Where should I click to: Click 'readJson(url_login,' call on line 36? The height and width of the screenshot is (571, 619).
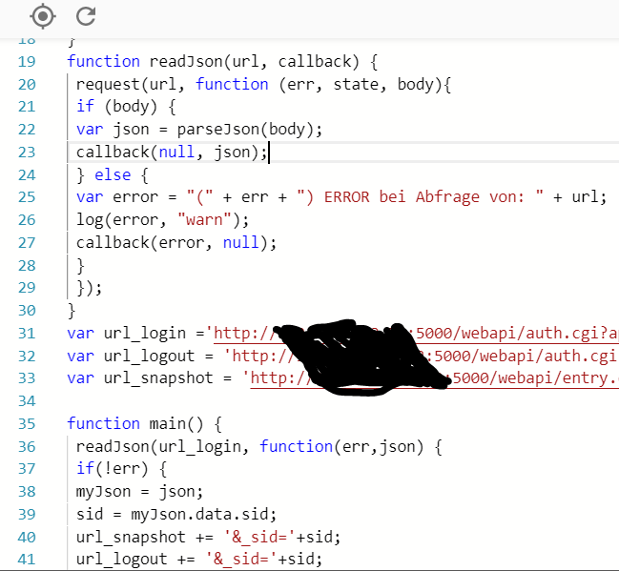click(x=162, y=446)
